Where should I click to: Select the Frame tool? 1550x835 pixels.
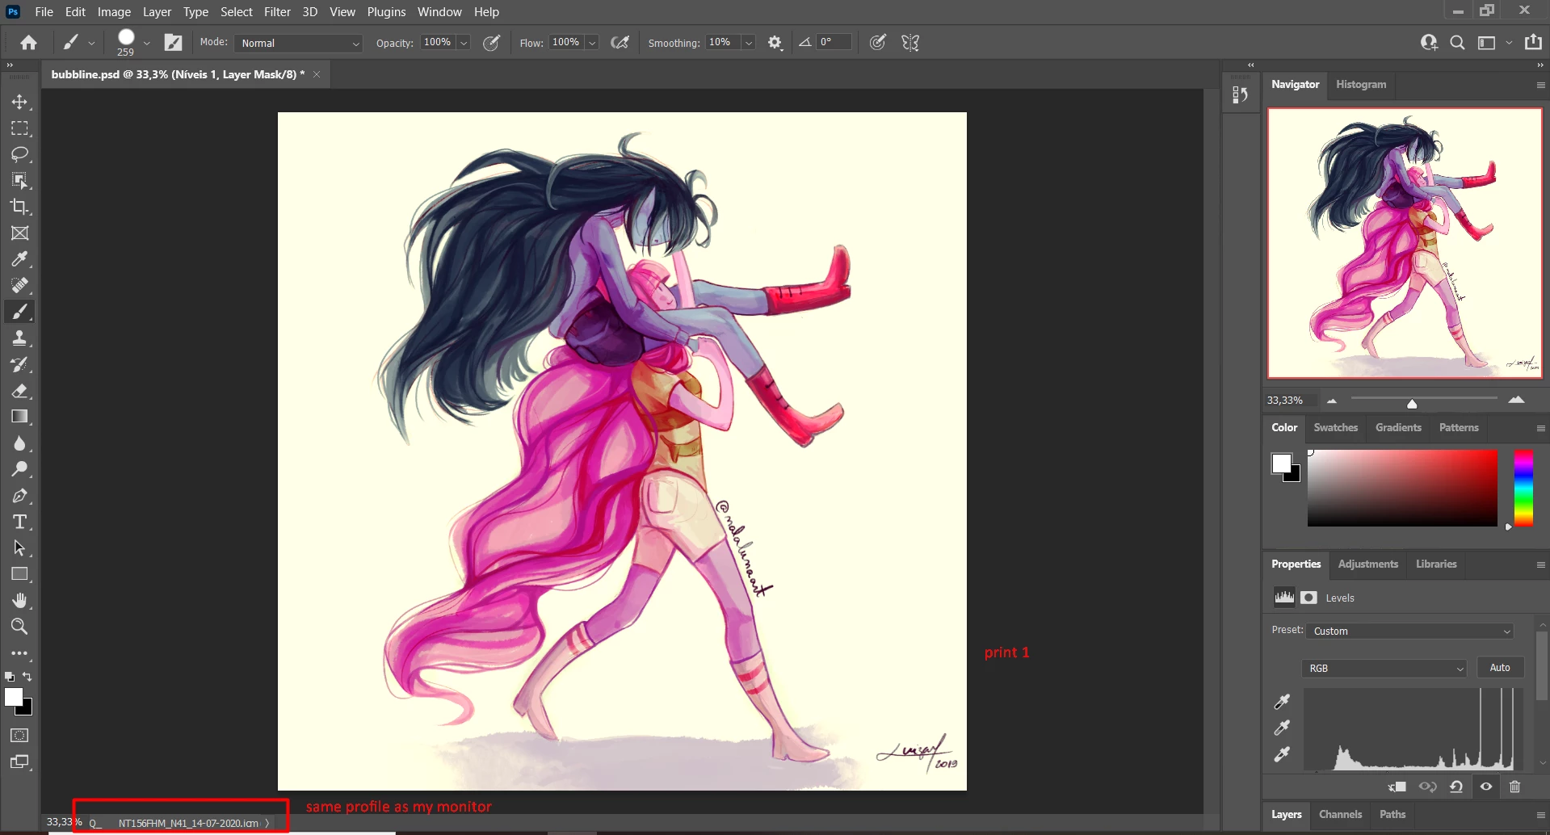point(20,233)
